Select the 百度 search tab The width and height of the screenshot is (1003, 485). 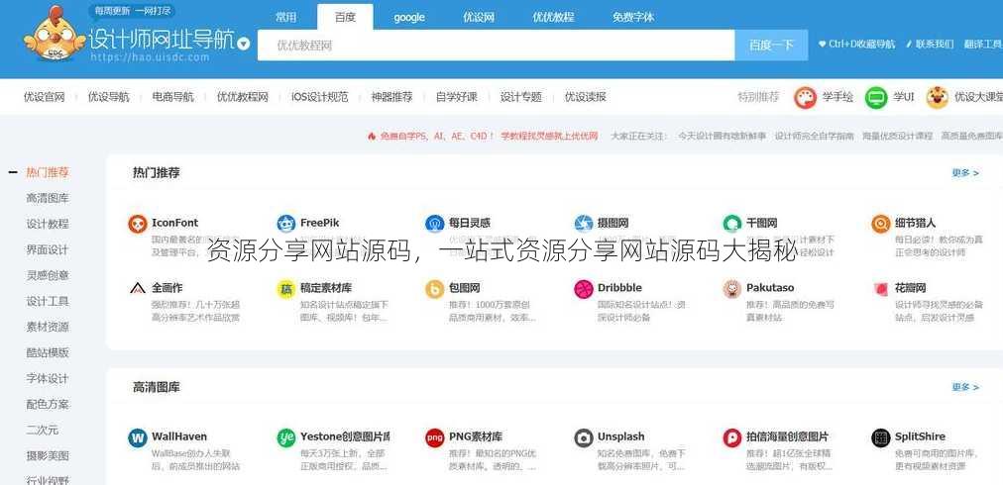345,17
